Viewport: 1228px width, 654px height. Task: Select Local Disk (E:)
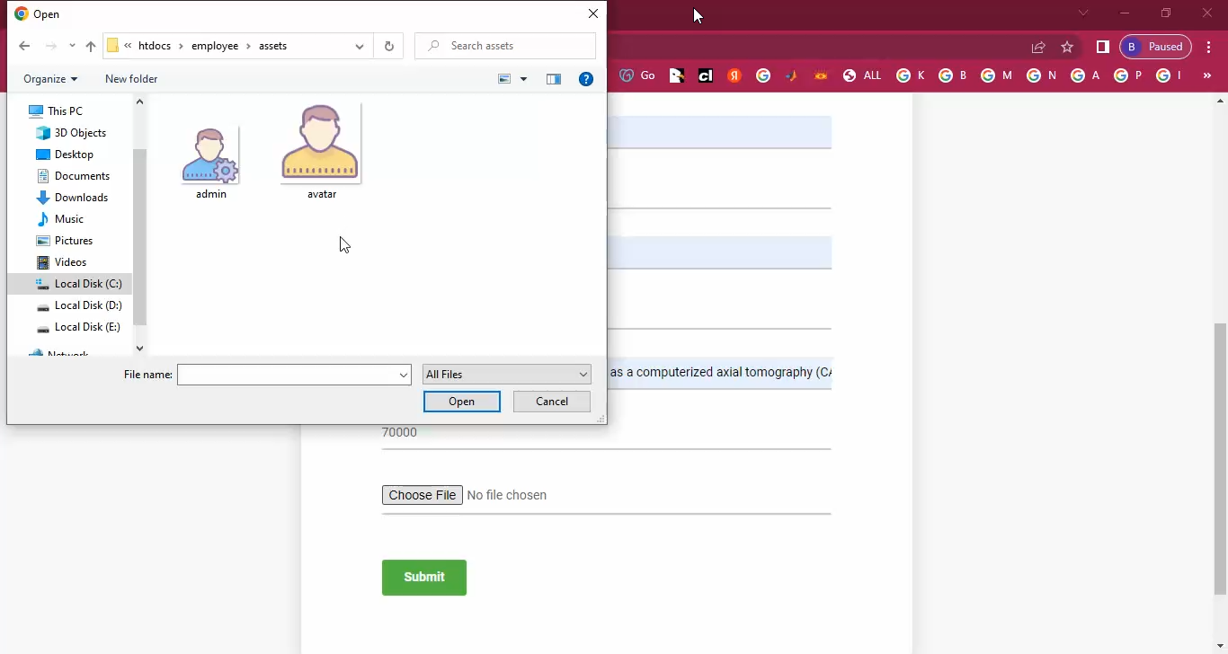(x=86, y=327)
